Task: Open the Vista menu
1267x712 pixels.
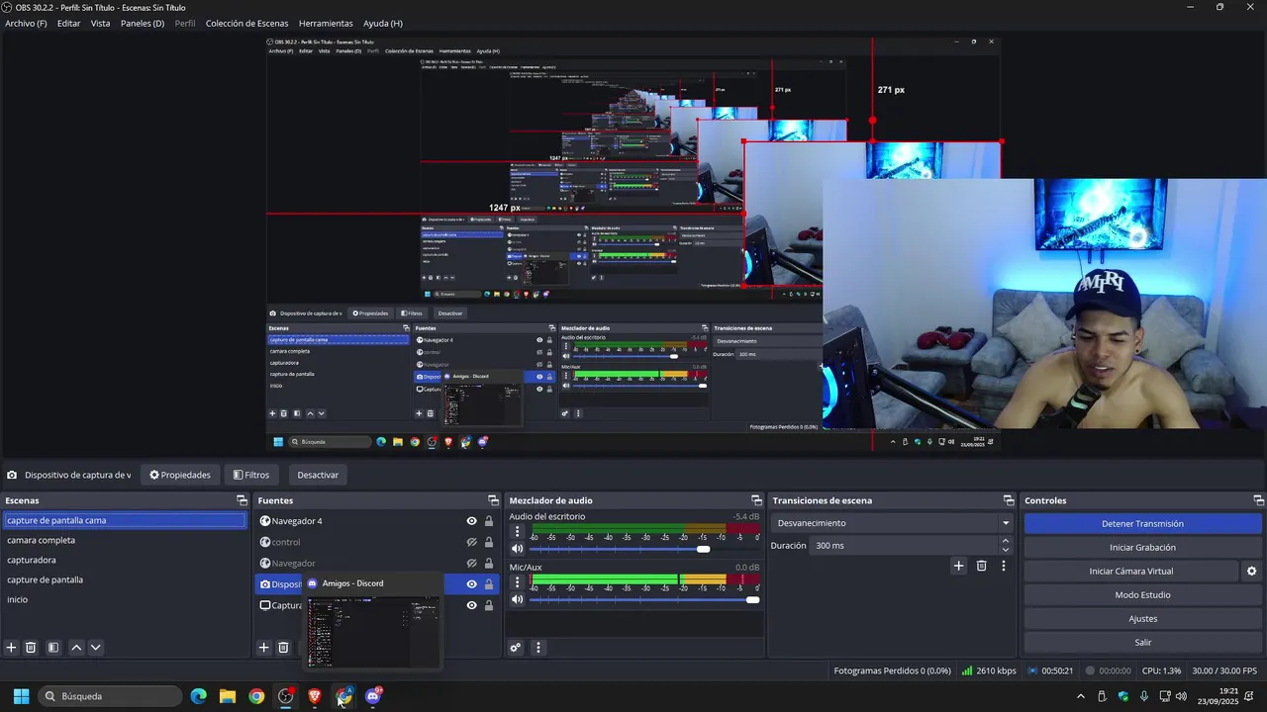Action: tap(100, 24)
